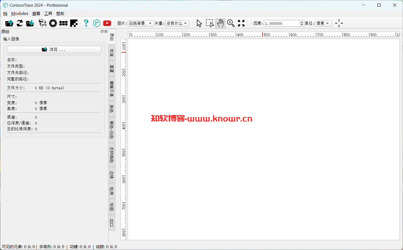Open the 矢量 dropdown showing 没有什么
The height and width of the screenshot is (250, 403).
[x=177, y=23]
